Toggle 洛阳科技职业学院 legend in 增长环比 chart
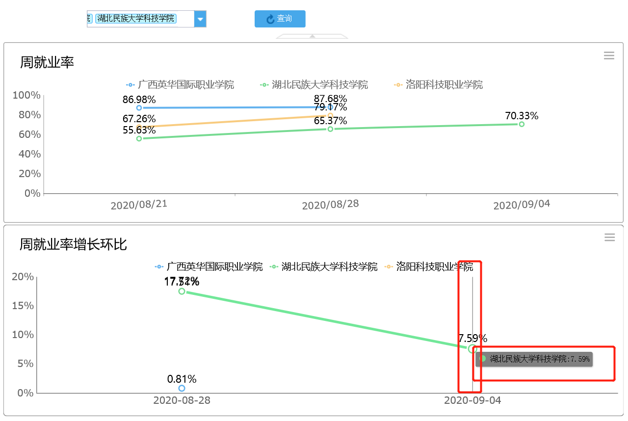Image resolution: width=628 pixels, height=421 pixels. 429,266
